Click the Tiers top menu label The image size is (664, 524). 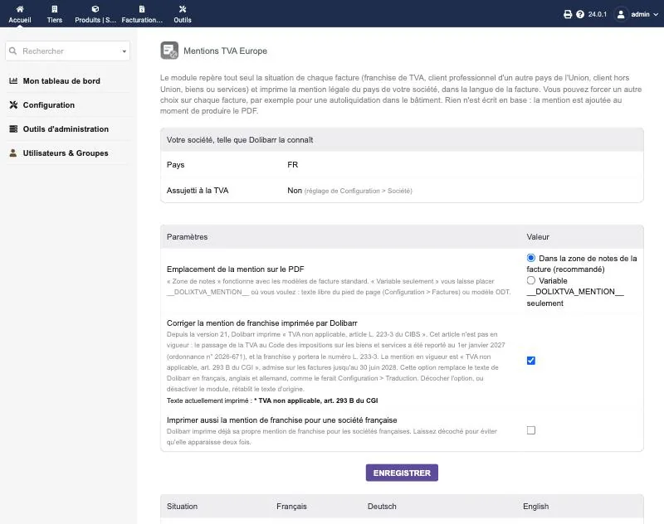(55, 20)
